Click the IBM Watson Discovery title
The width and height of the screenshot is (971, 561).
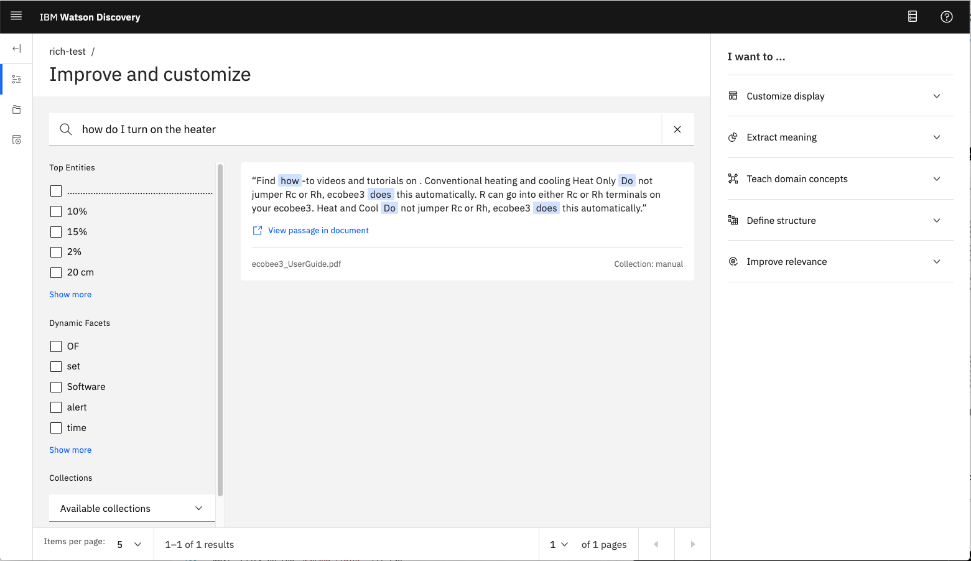click(90, 17)
